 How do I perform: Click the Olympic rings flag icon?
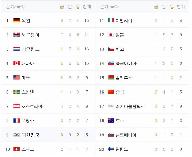pos(111,106)
